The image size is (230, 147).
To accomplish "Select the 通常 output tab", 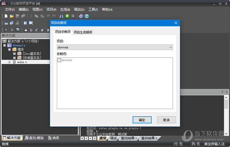I will [x=102, y=138].
